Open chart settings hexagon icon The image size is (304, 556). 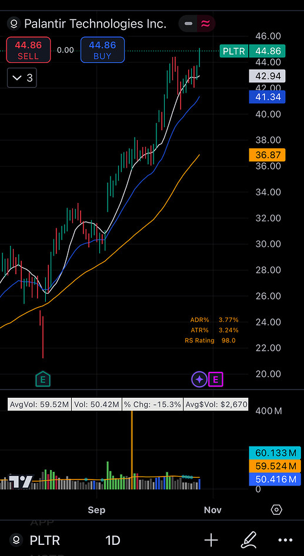pyautogui.click(x=276, y=510)
